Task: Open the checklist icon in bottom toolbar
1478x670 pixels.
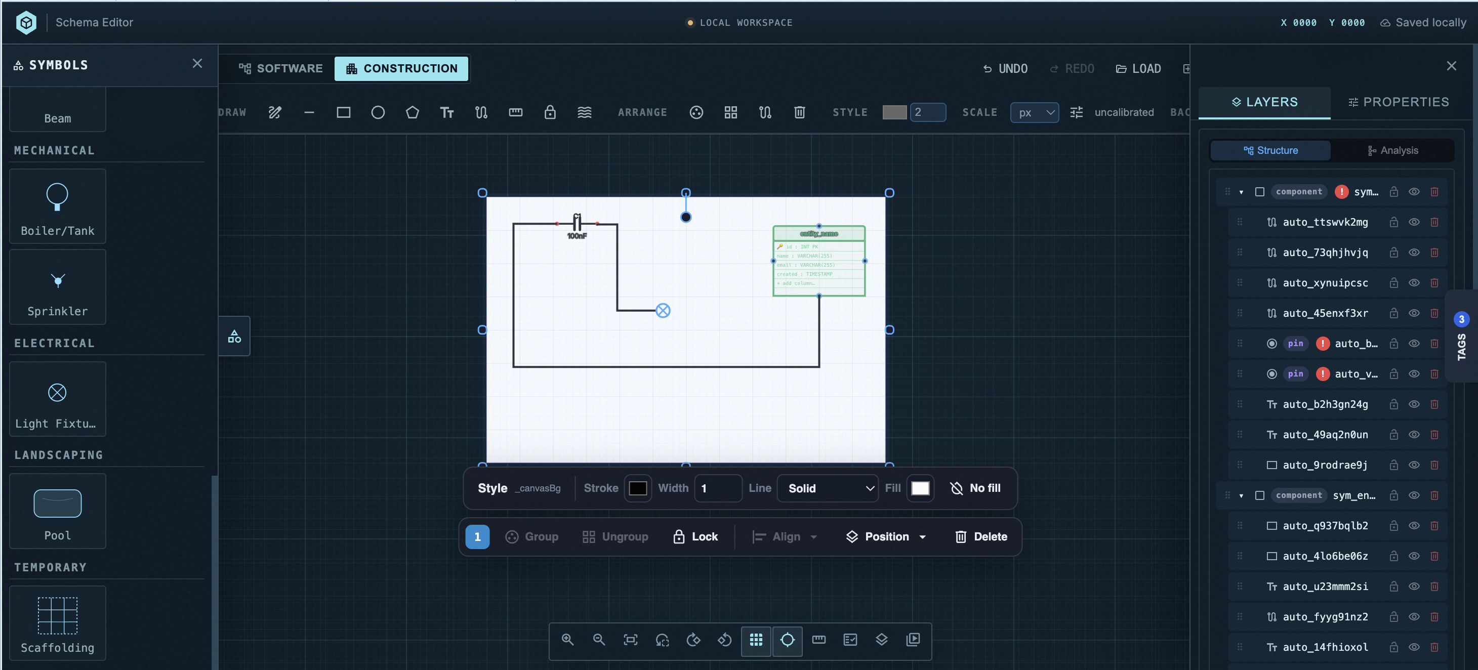Action: 850,640
